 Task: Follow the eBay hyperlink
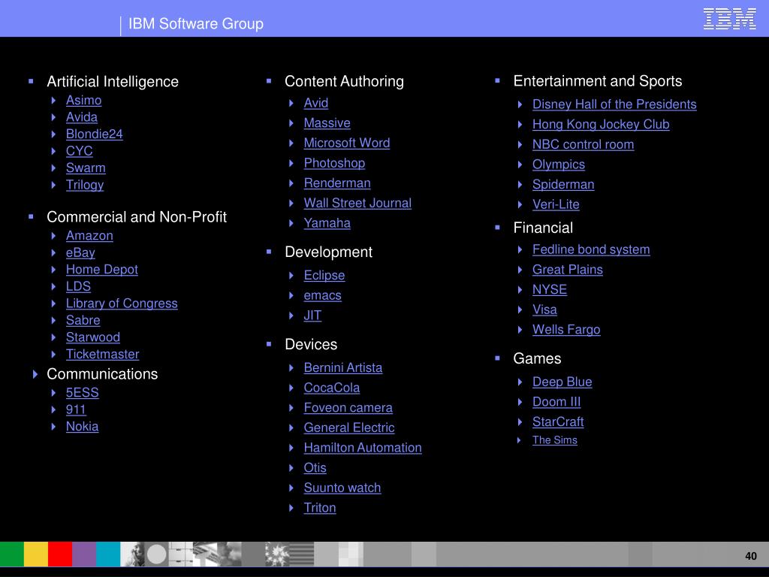click(x=80, y=252)
